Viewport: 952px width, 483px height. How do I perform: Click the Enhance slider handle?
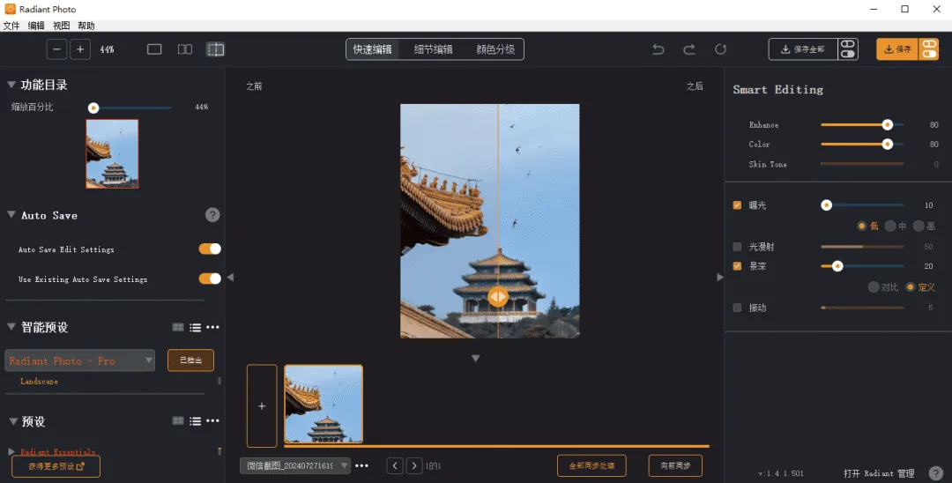(887, 125)
